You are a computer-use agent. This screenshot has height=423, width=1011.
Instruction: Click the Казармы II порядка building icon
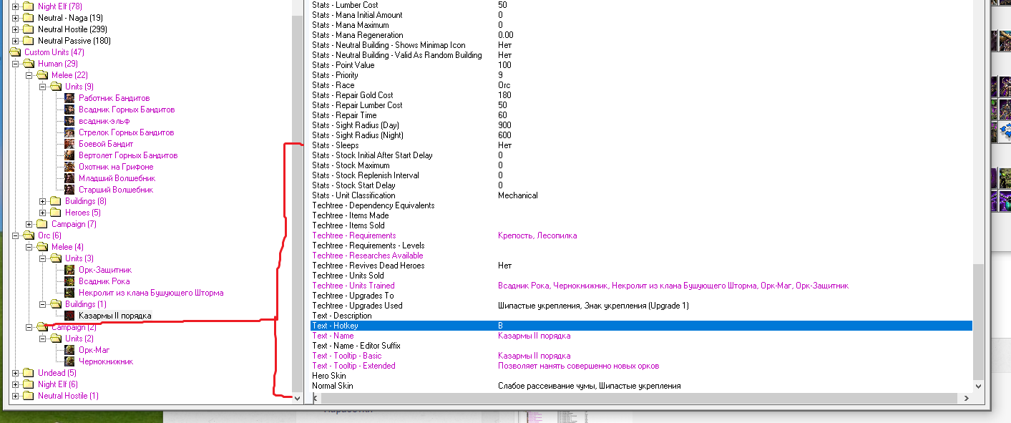coord(69,316)
